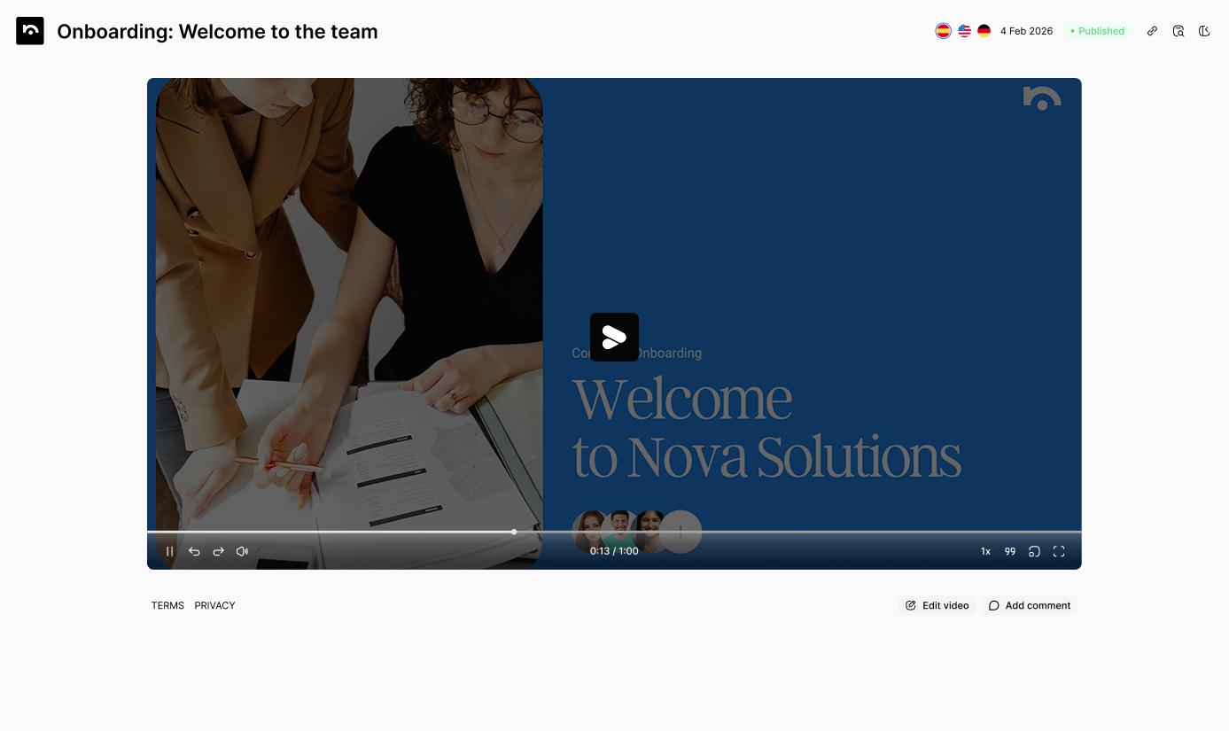
Task: Skip forward with the forward arrow
Action: click(x=218, y=551)
